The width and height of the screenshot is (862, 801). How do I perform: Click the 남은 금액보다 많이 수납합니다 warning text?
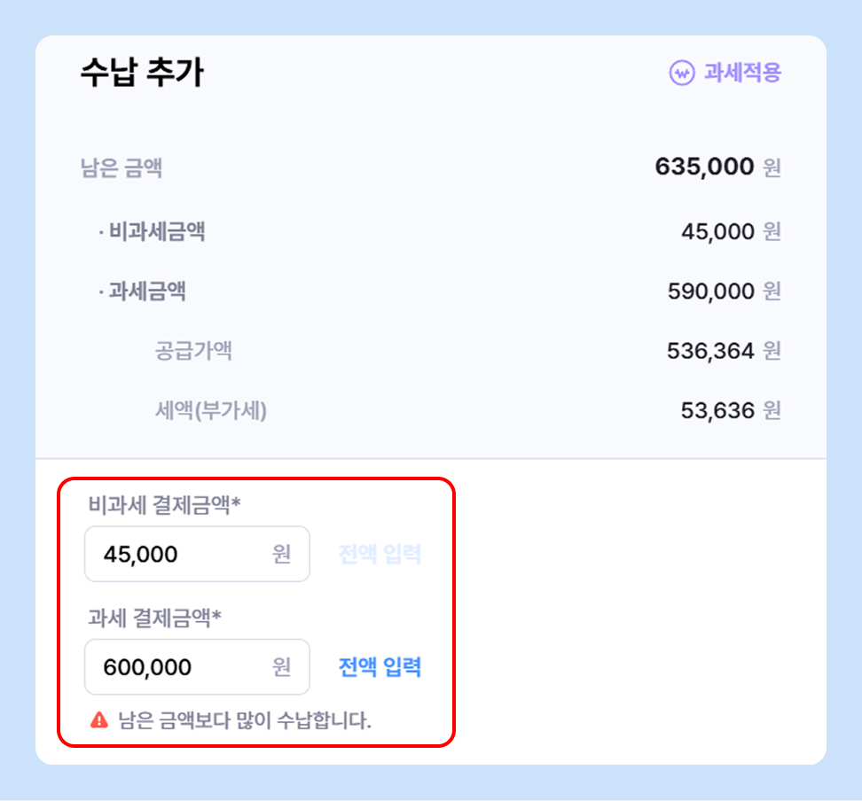click(x=245, y=719)
